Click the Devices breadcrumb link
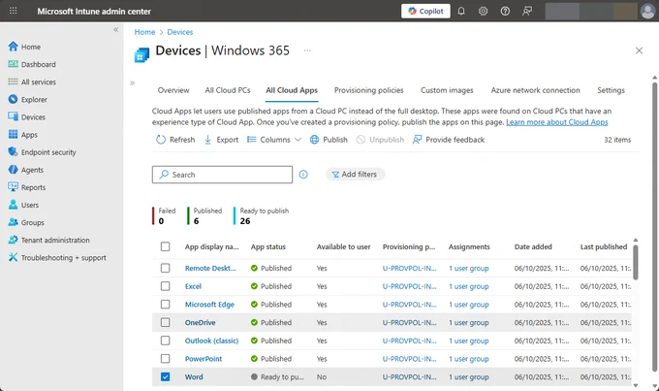The width and height of the screenshot is (659, 391). [x=180, y=32]
